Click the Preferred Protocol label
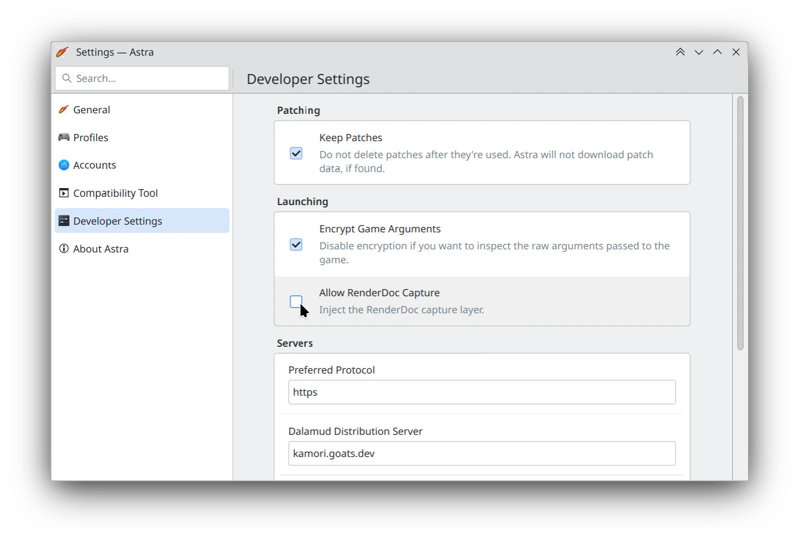Image resolution: width=799 pixels, height=541 pixels. (331, 370)
